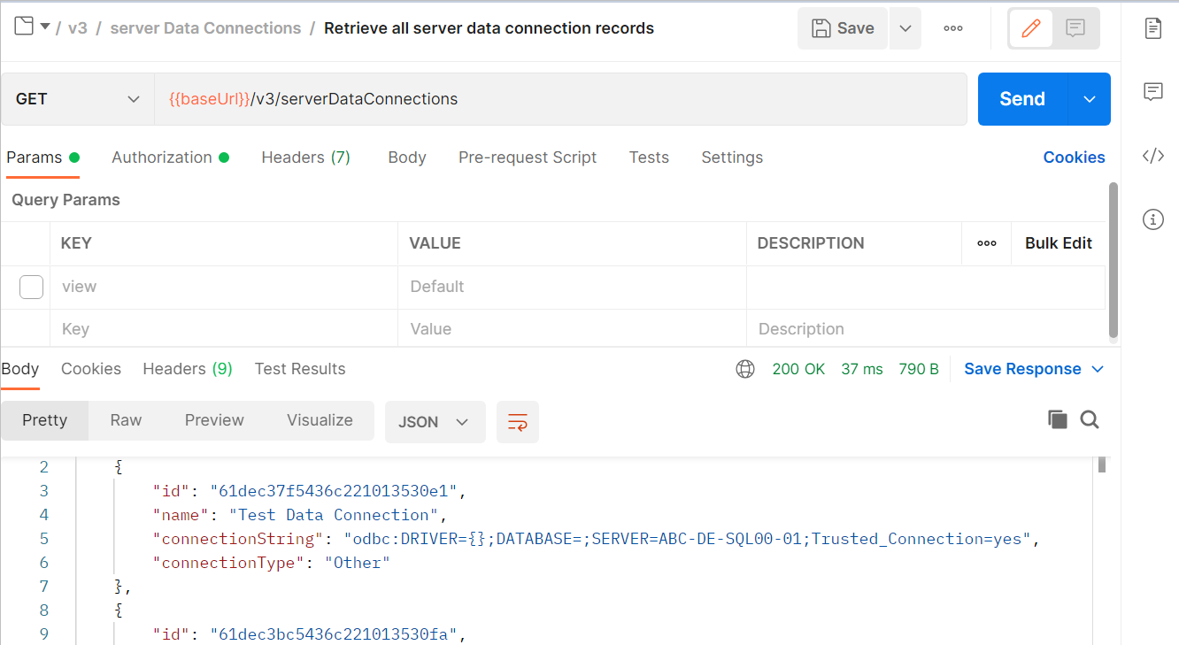Click the three-dot icon in params header
Viewport: 1179px width, 645px height.
(985, 242)
